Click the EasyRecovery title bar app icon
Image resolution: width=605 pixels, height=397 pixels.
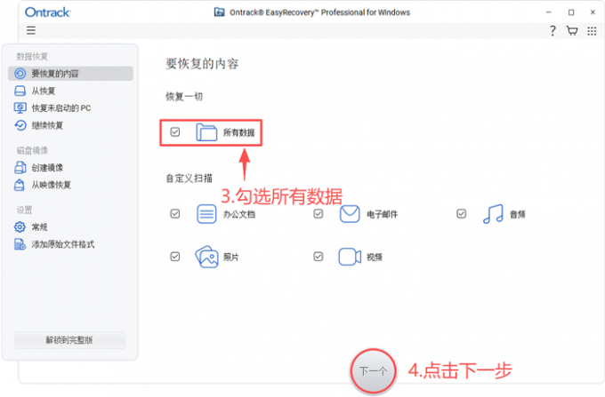coord(219,12)
